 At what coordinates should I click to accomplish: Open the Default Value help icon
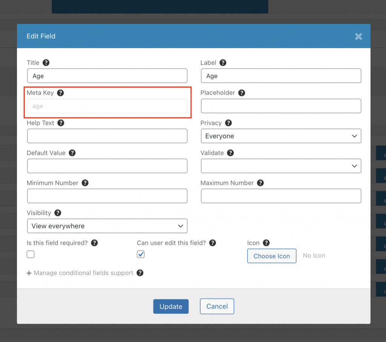coord(72,153)
